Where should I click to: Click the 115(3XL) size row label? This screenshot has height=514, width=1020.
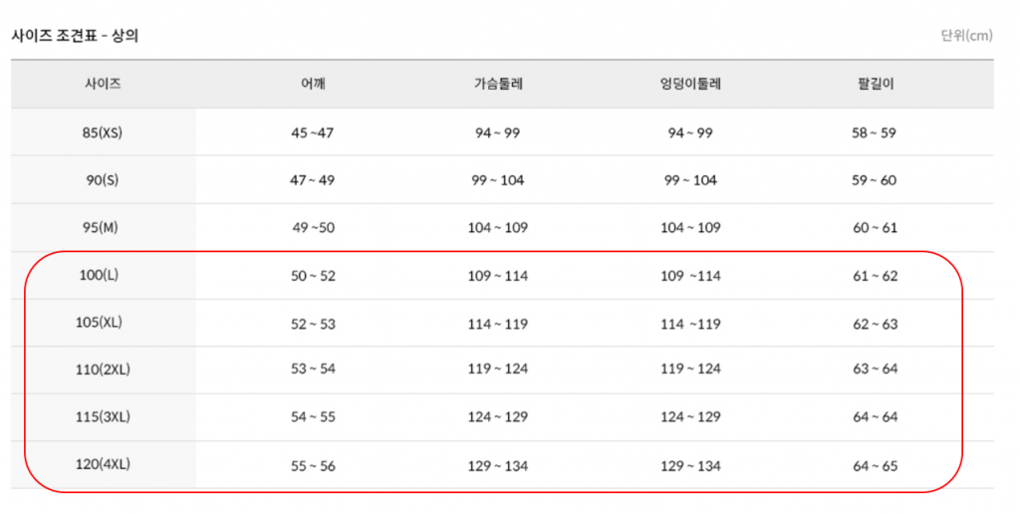[104, 417]
